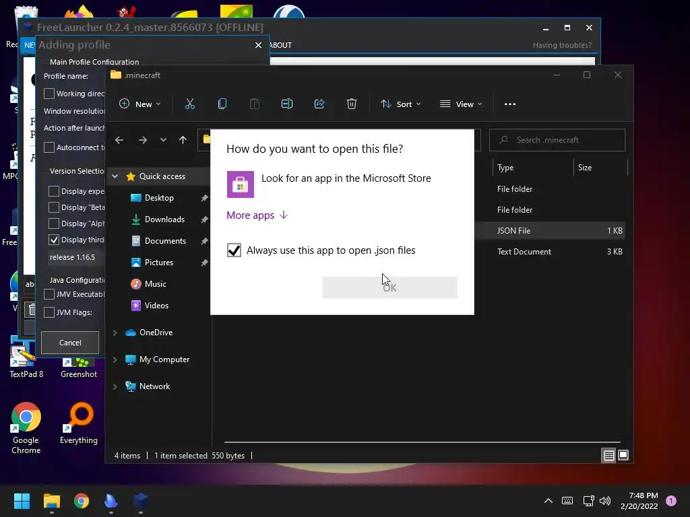Show hidden tray icons chevron
This screenshot has width=690, height=517.
click(x=548, y=501)
